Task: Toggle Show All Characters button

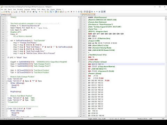Action: point(53,12)
